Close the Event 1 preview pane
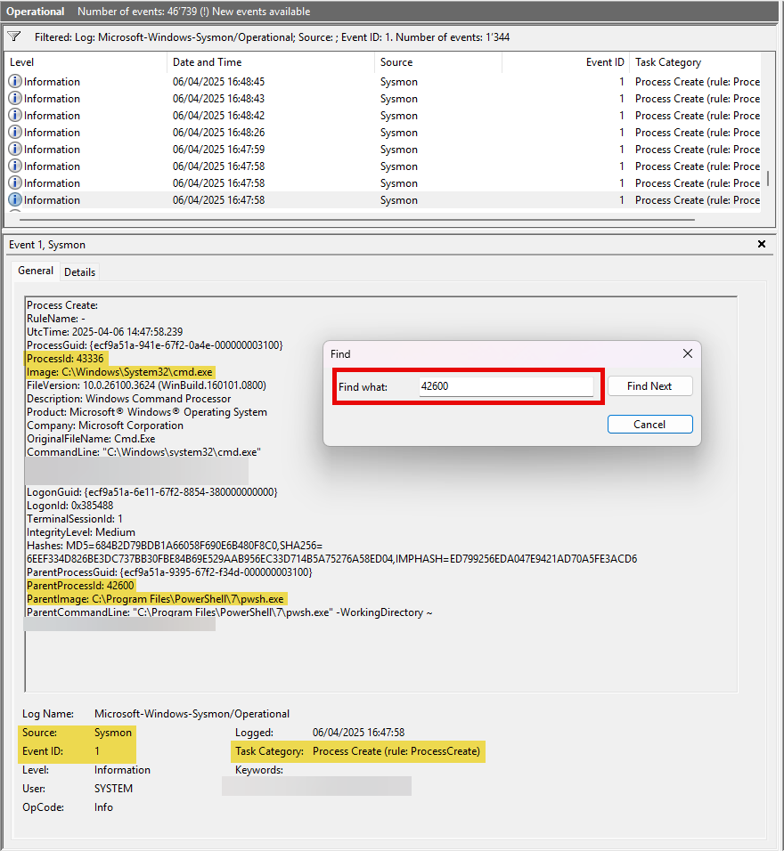 coord(762,243)
